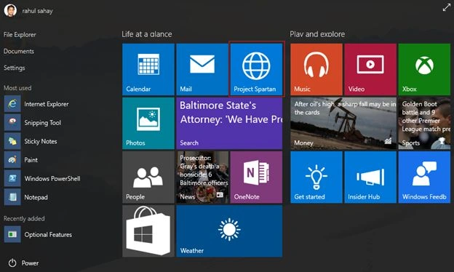Select the Notepad text entry
The image size is (454, 272).
pos(36,197)
